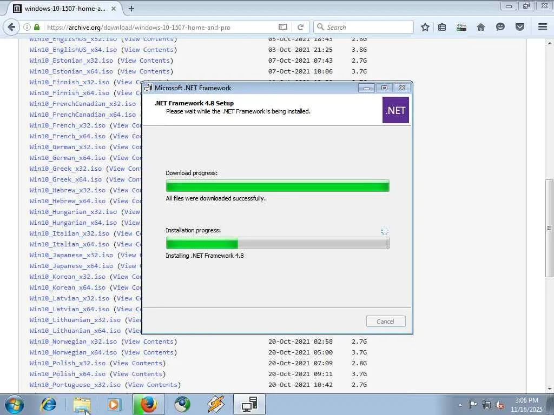
Task: Launch Internet Explorer from taskbar
Action: click(48, 404)
